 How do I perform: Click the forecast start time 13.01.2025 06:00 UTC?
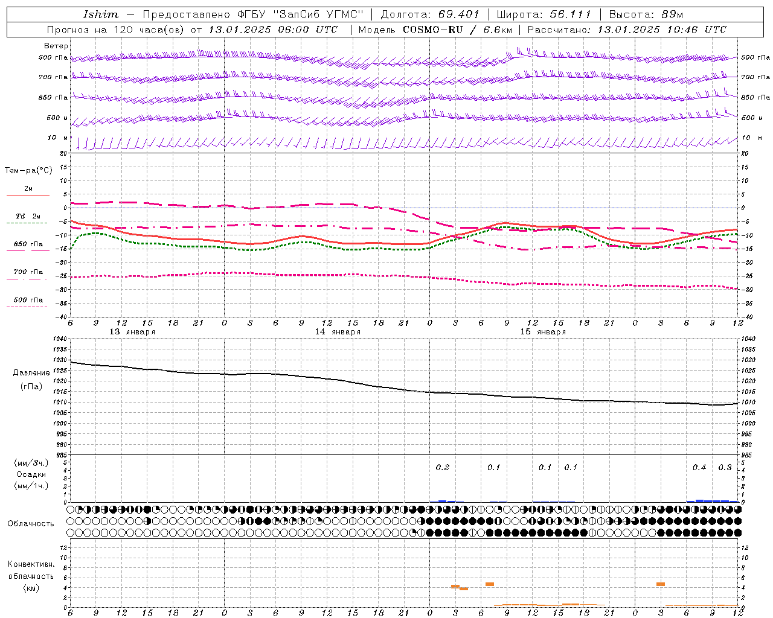[x=273, y=30]
